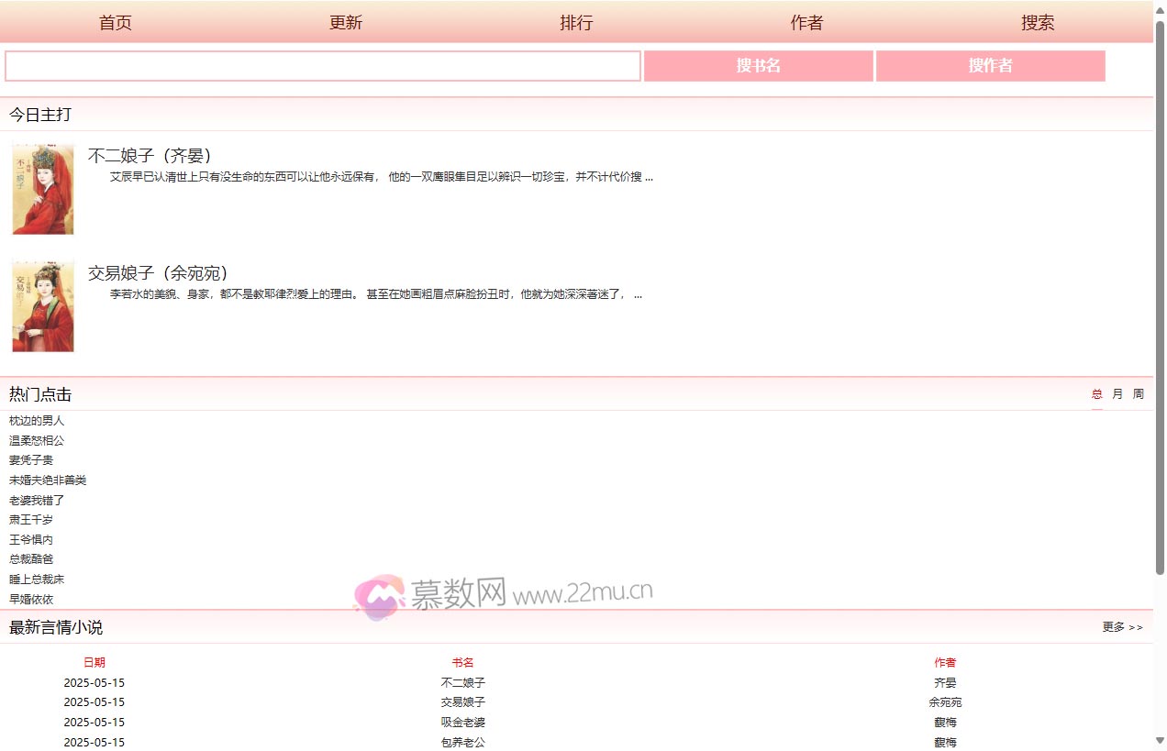This screenshot has width=1167, height=751.
Task: Click the 交易娘子 book cover thumbnail
Action: 42,305
